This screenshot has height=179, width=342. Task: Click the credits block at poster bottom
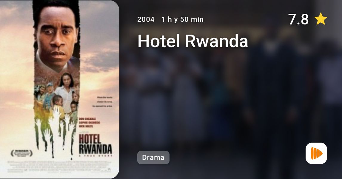[59, 166]
